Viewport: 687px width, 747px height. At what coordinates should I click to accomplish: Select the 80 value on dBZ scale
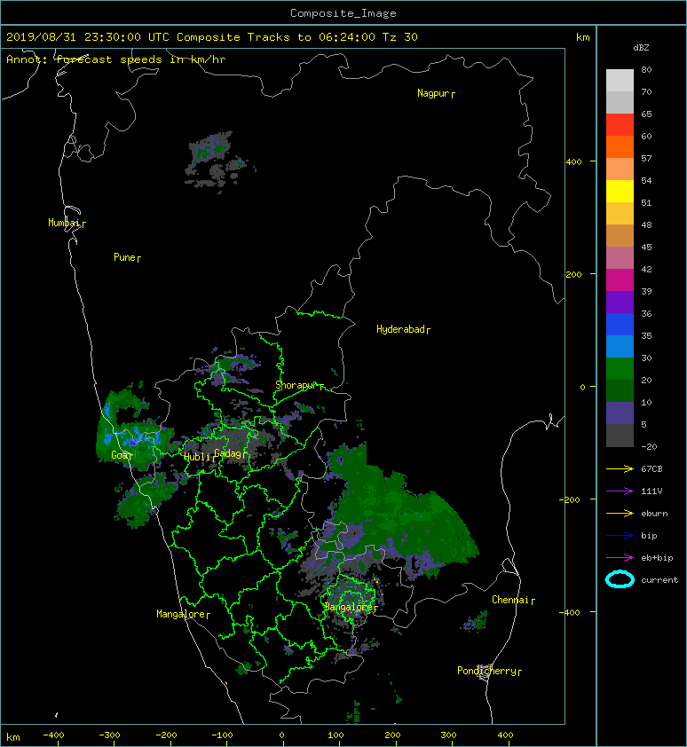(x=646, y=69)
